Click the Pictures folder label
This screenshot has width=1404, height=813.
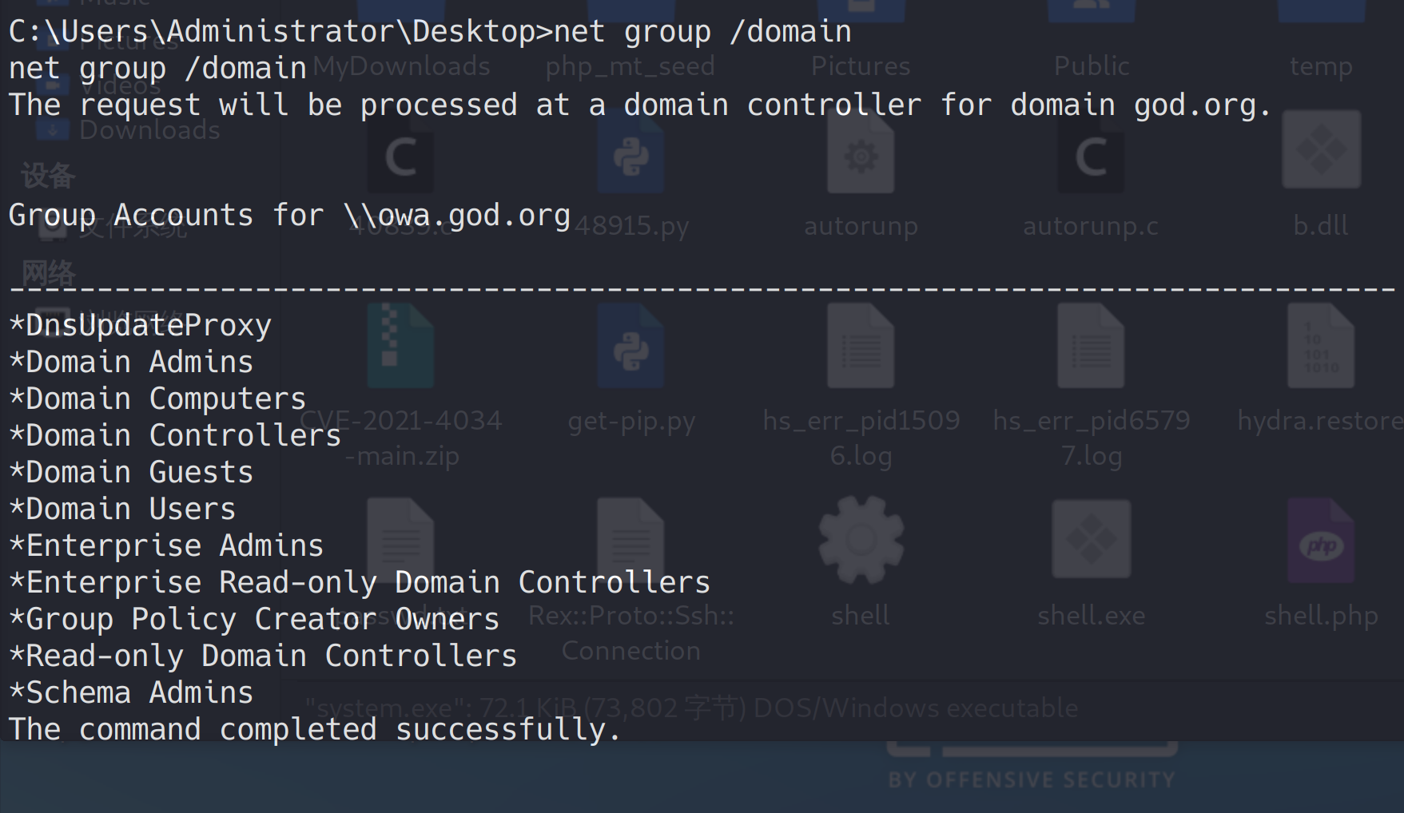pos(861,66)
